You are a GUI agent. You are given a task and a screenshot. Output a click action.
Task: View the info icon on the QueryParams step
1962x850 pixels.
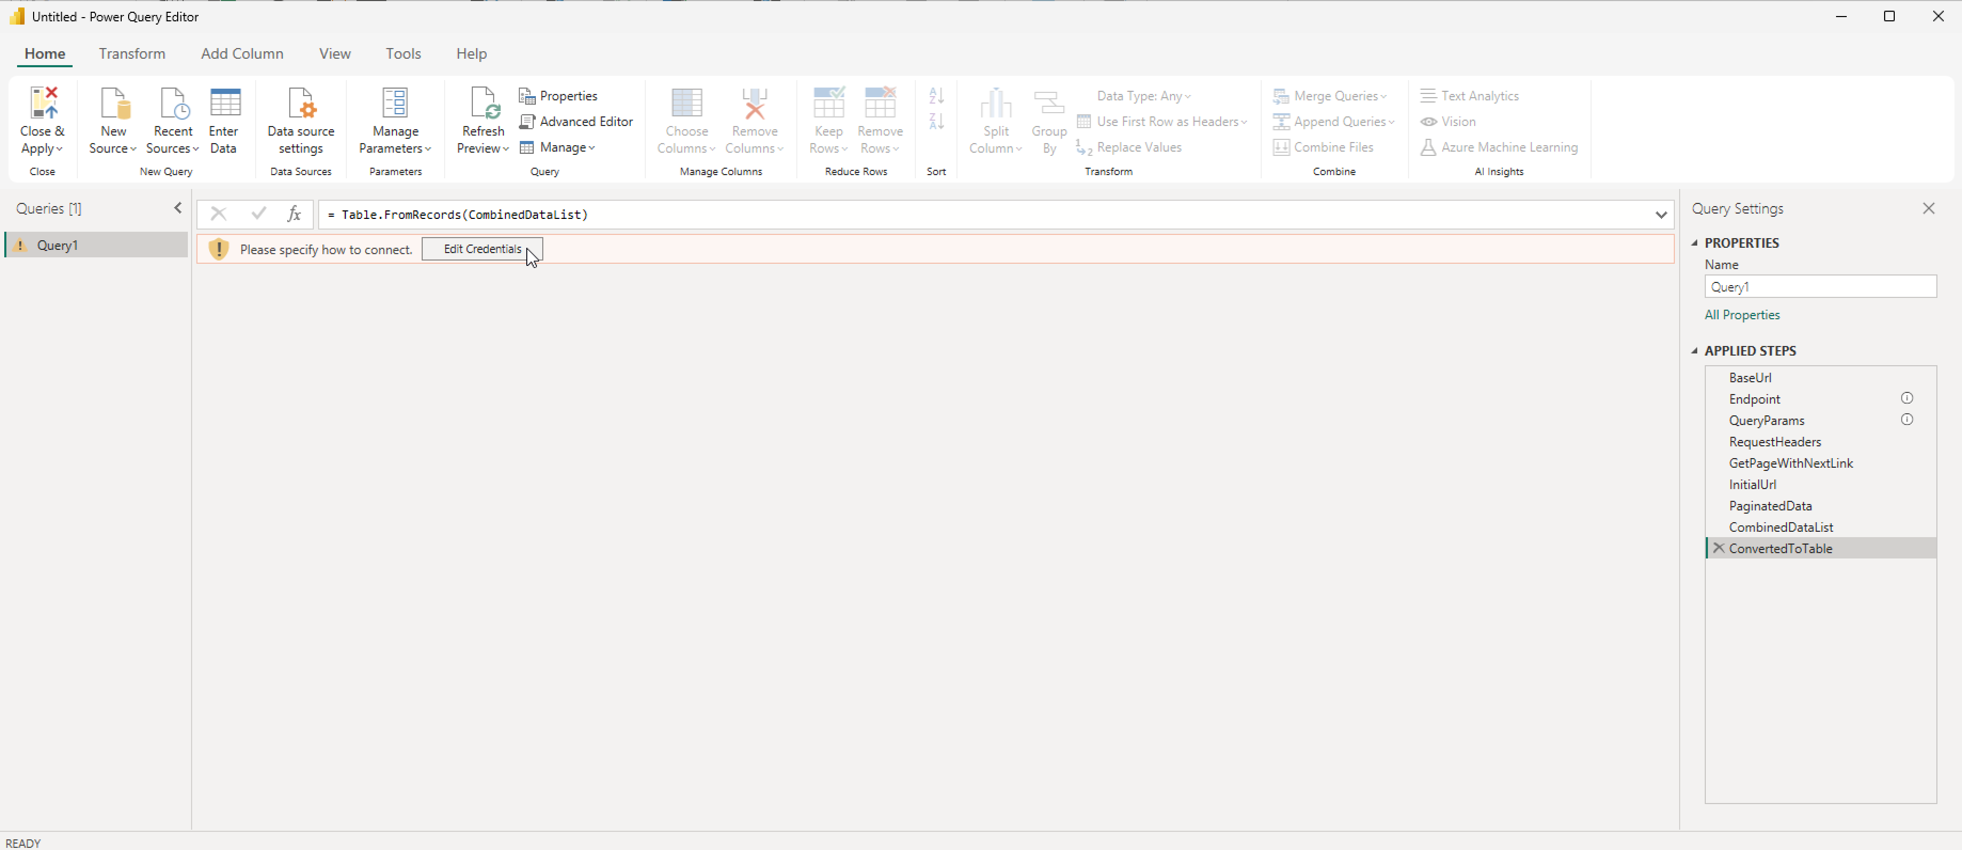click(1906, 419)
